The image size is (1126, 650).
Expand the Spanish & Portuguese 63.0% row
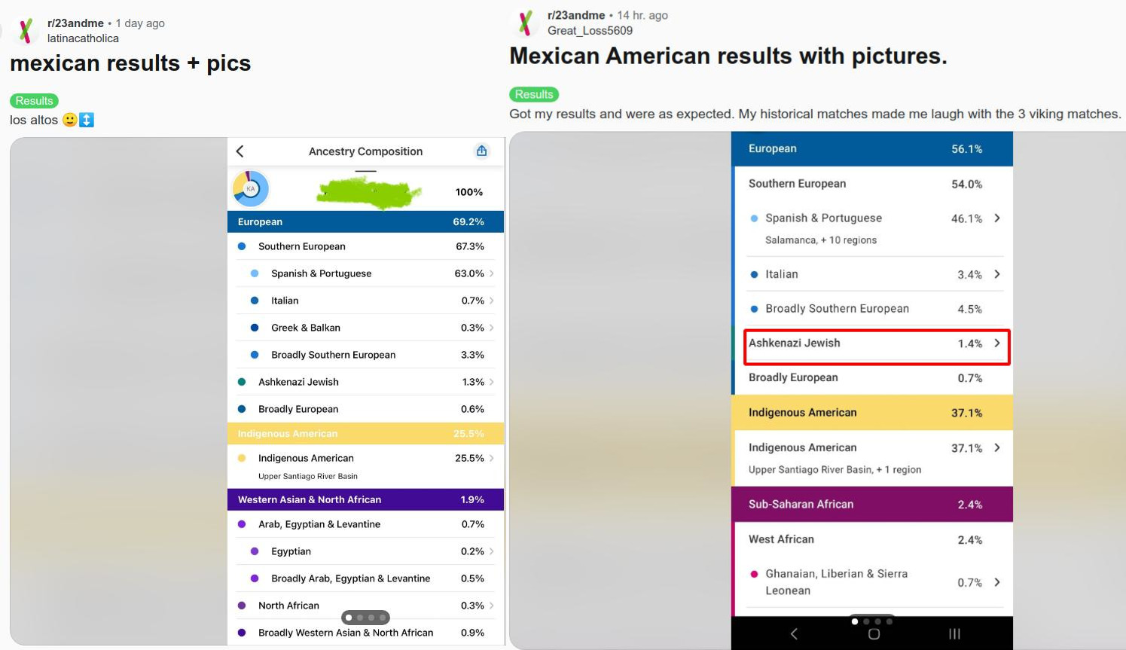(491, 273)
